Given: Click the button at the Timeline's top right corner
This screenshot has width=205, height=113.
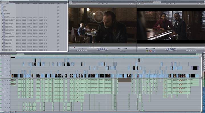Looking at the screenshot, I should pos(199,54).
